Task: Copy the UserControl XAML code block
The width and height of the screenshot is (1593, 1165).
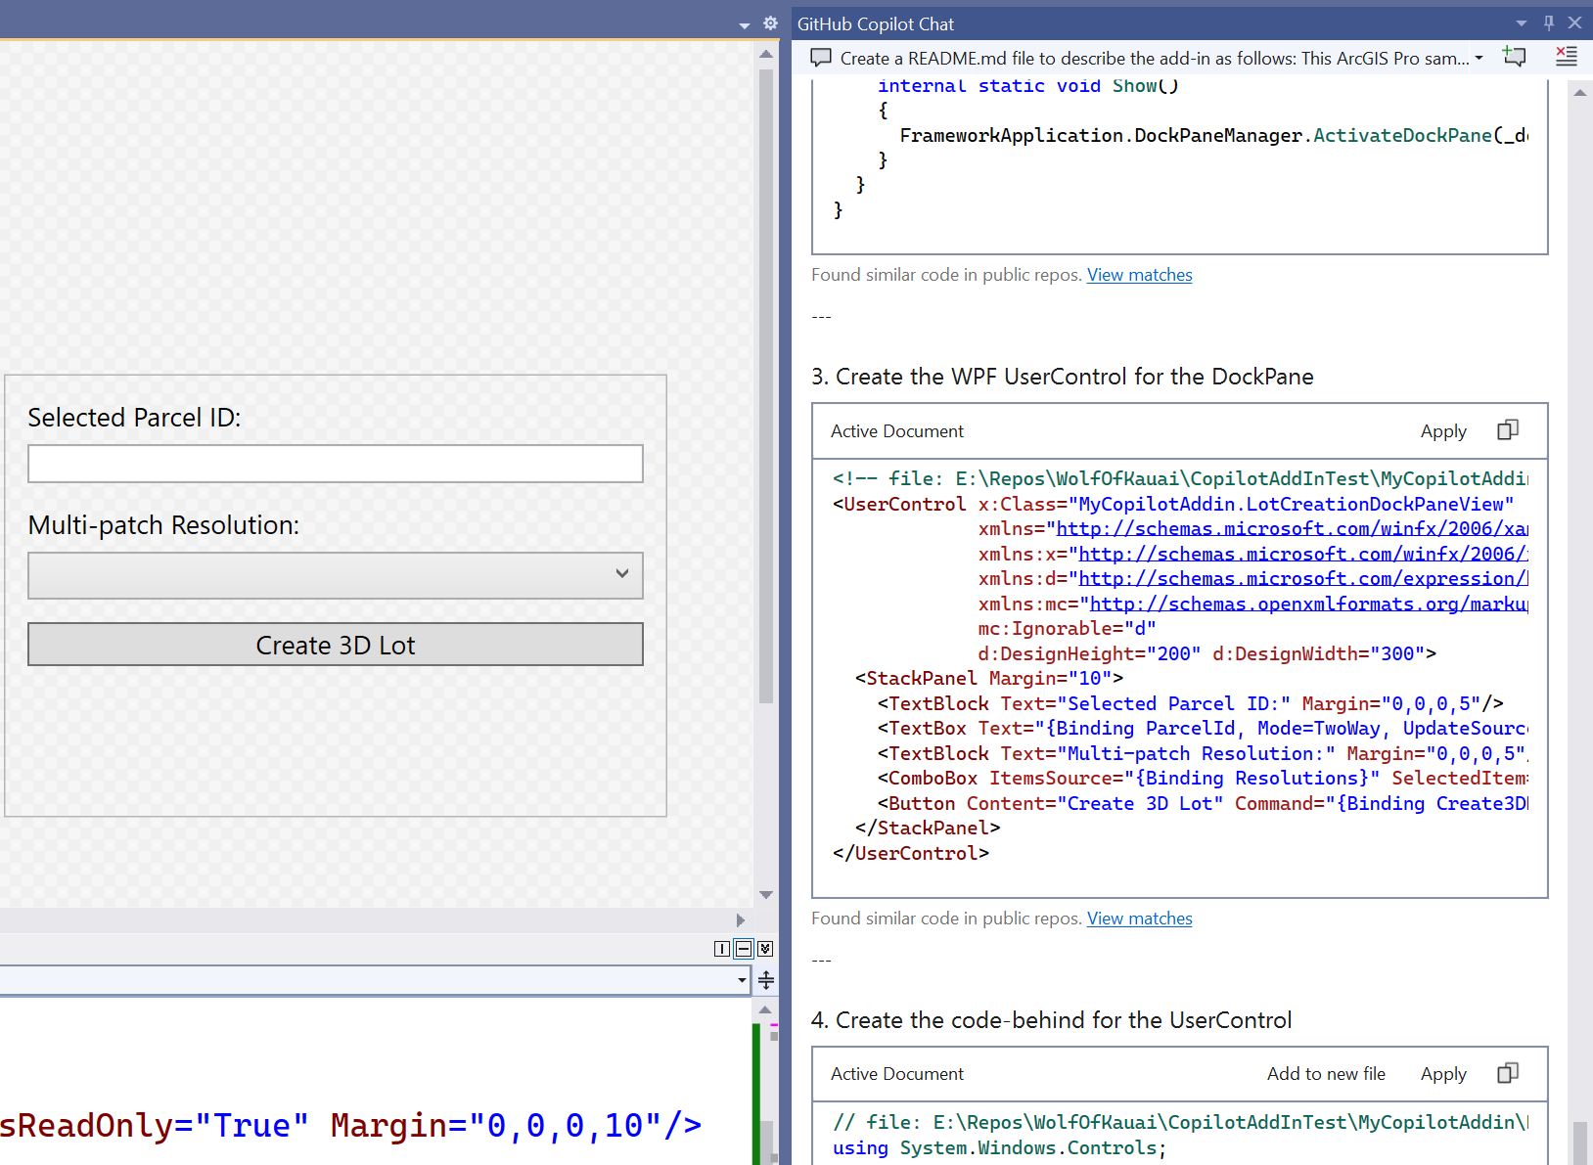Action: tap(1508, 430)
